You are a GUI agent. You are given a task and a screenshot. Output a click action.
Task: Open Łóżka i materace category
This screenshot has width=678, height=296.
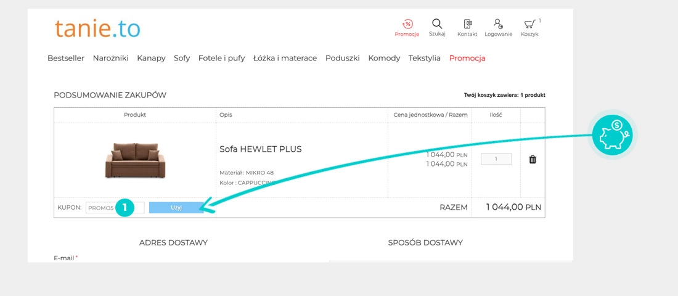(x=285, y=58)
